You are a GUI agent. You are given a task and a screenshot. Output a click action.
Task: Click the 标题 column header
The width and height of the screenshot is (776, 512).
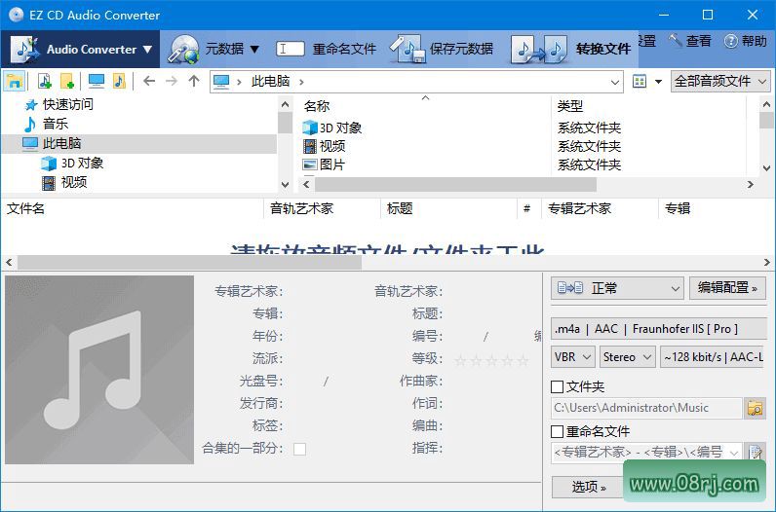[400, 208]
